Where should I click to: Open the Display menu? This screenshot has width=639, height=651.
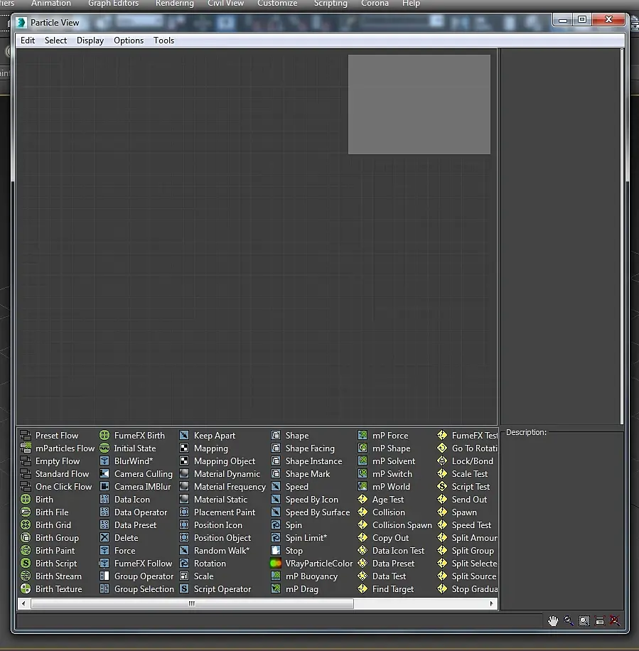(90, 41)
